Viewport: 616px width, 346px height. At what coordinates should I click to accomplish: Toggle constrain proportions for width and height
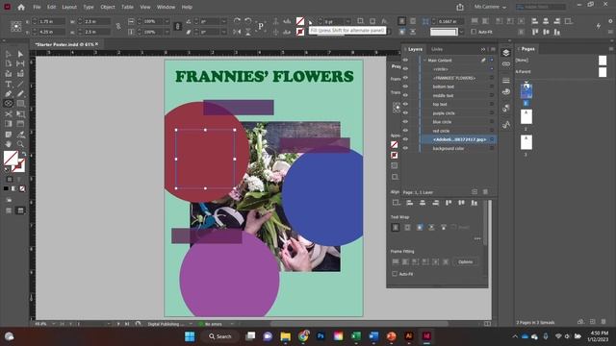coord(118,26)
